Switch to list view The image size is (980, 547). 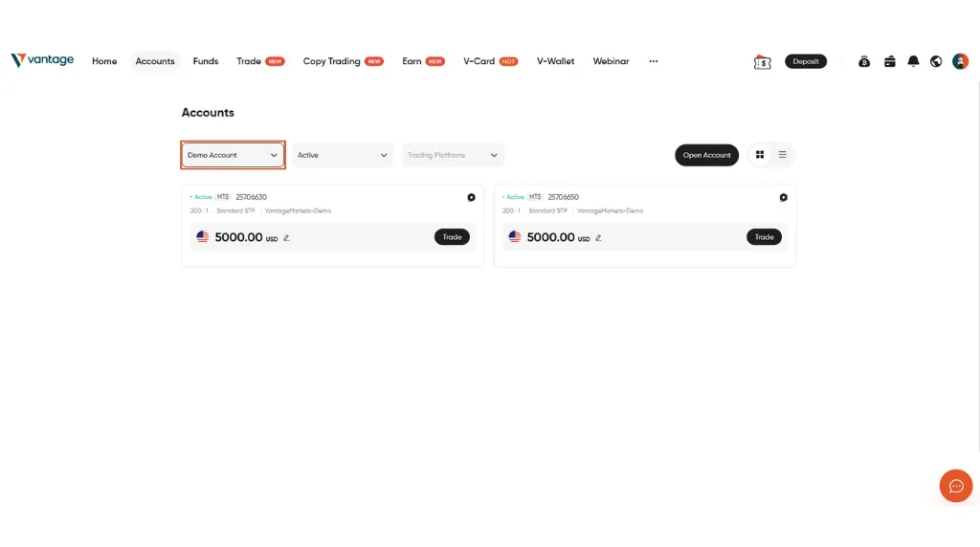(782, 155)
